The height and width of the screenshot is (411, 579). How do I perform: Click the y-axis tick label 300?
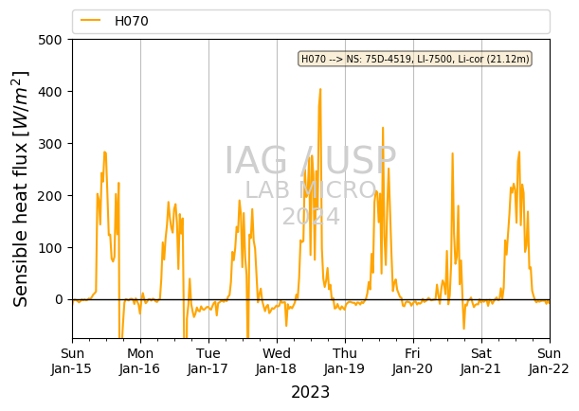(x=50, y=144)
